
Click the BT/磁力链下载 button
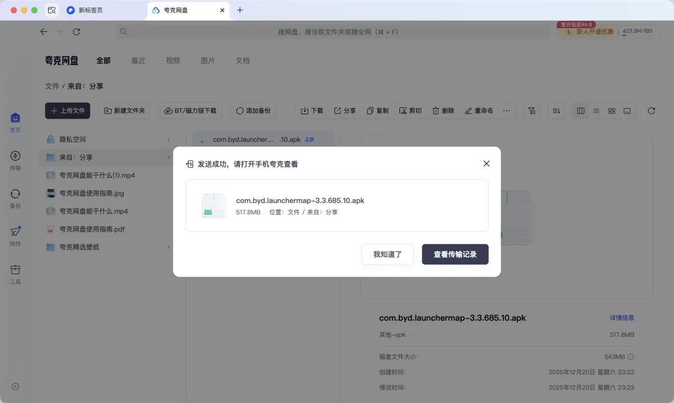point(190,111)
